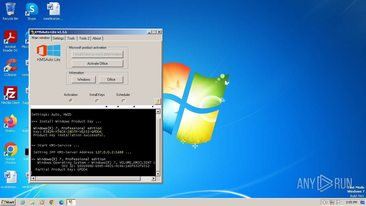Select the Activation radio button
This screenshot has width=366, height=206.
click(x=71, y=101)
